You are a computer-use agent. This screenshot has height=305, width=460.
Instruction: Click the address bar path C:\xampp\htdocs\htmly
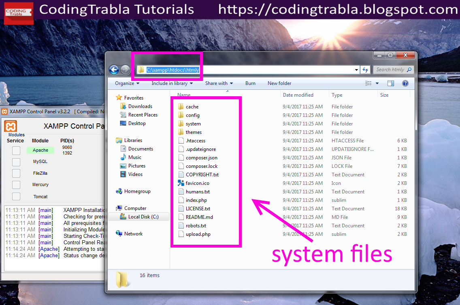(x=173, y=70)
